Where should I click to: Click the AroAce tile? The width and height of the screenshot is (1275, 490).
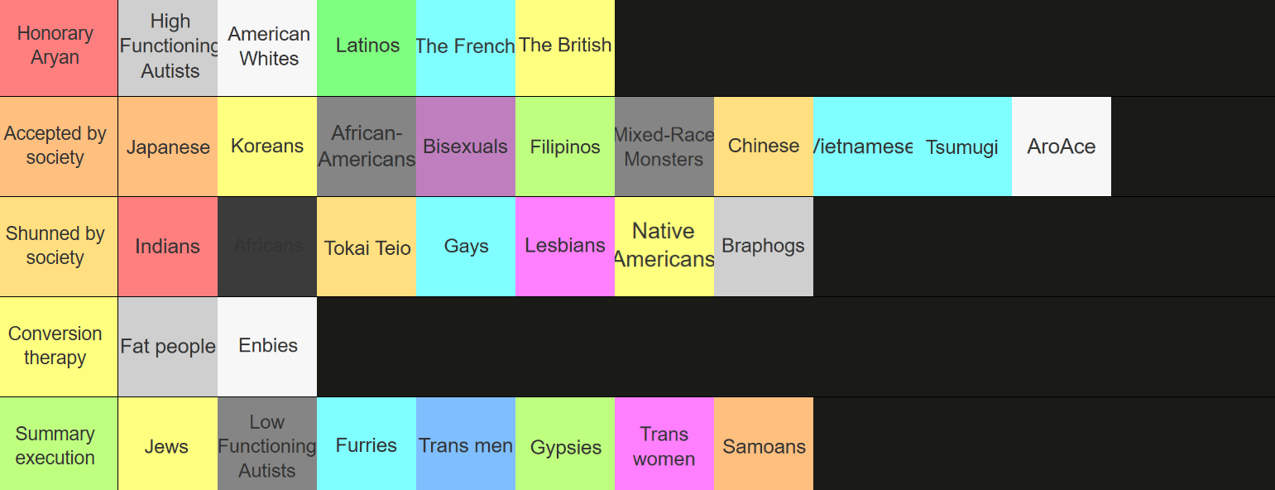[1062, 147]
